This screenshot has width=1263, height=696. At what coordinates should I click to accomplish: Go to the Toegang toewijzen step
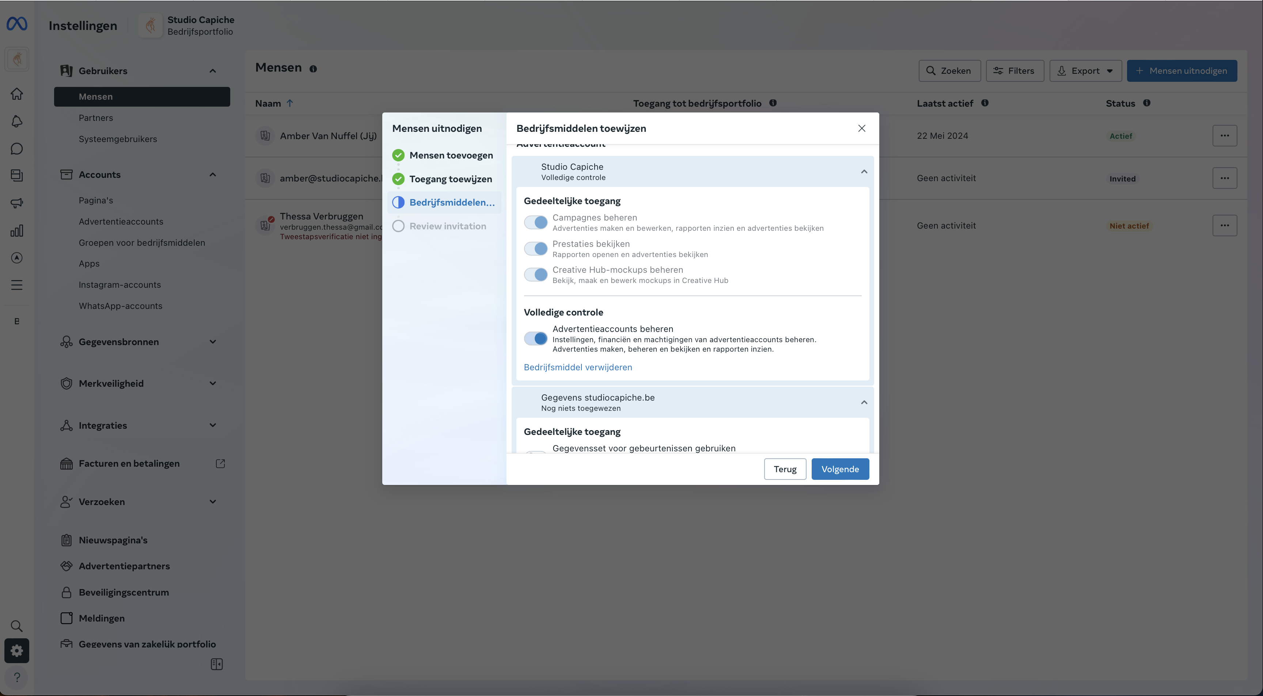tap(444, 179)
